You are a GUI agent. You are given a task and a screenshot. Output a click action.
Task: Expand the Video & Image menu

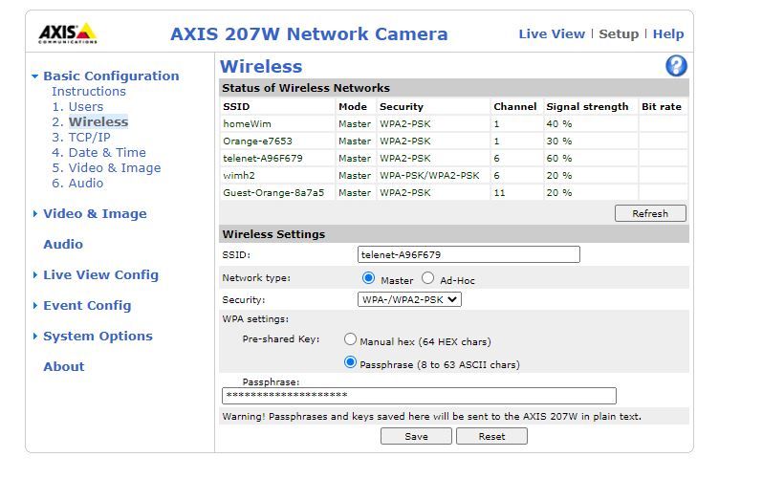pos(95,214)
